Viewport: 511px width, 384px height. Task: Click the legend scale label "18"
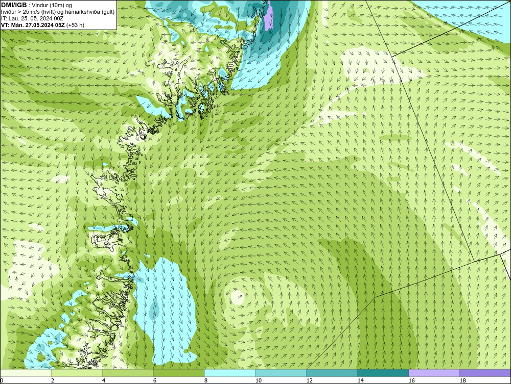click(x=462, y=380)
